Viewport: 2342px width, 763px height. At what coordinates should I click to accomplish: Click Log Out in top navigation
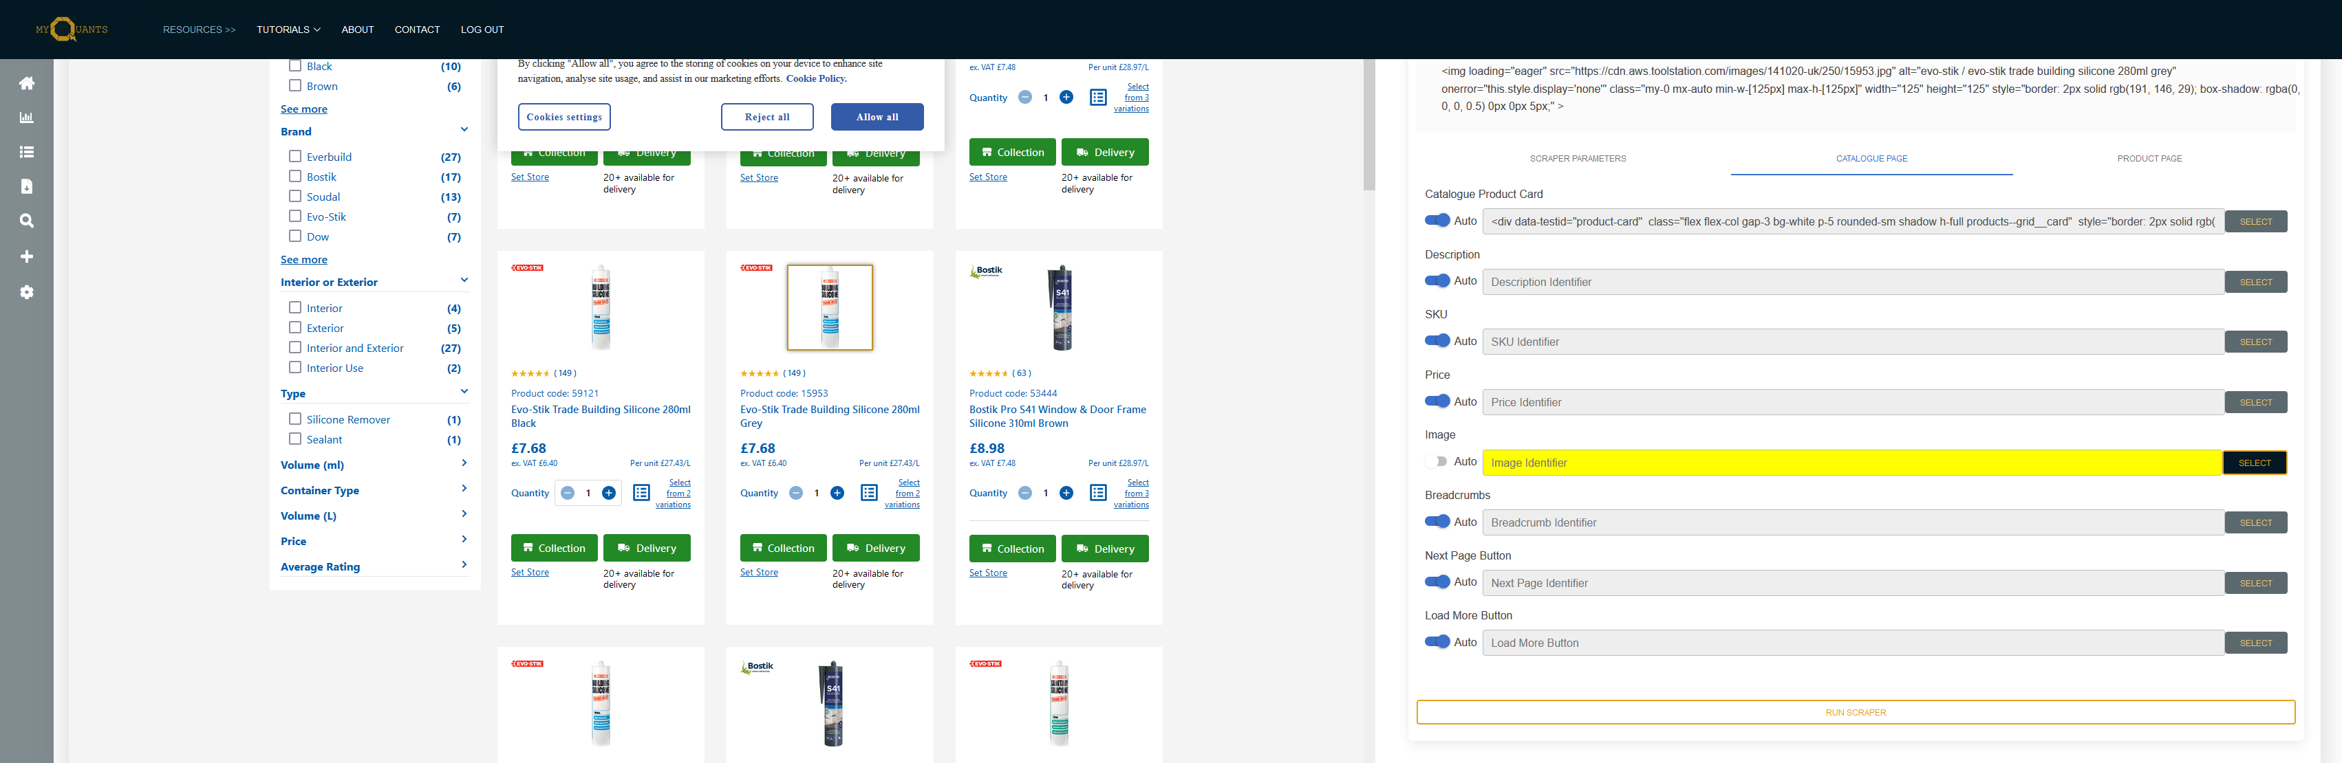(482, 30)
